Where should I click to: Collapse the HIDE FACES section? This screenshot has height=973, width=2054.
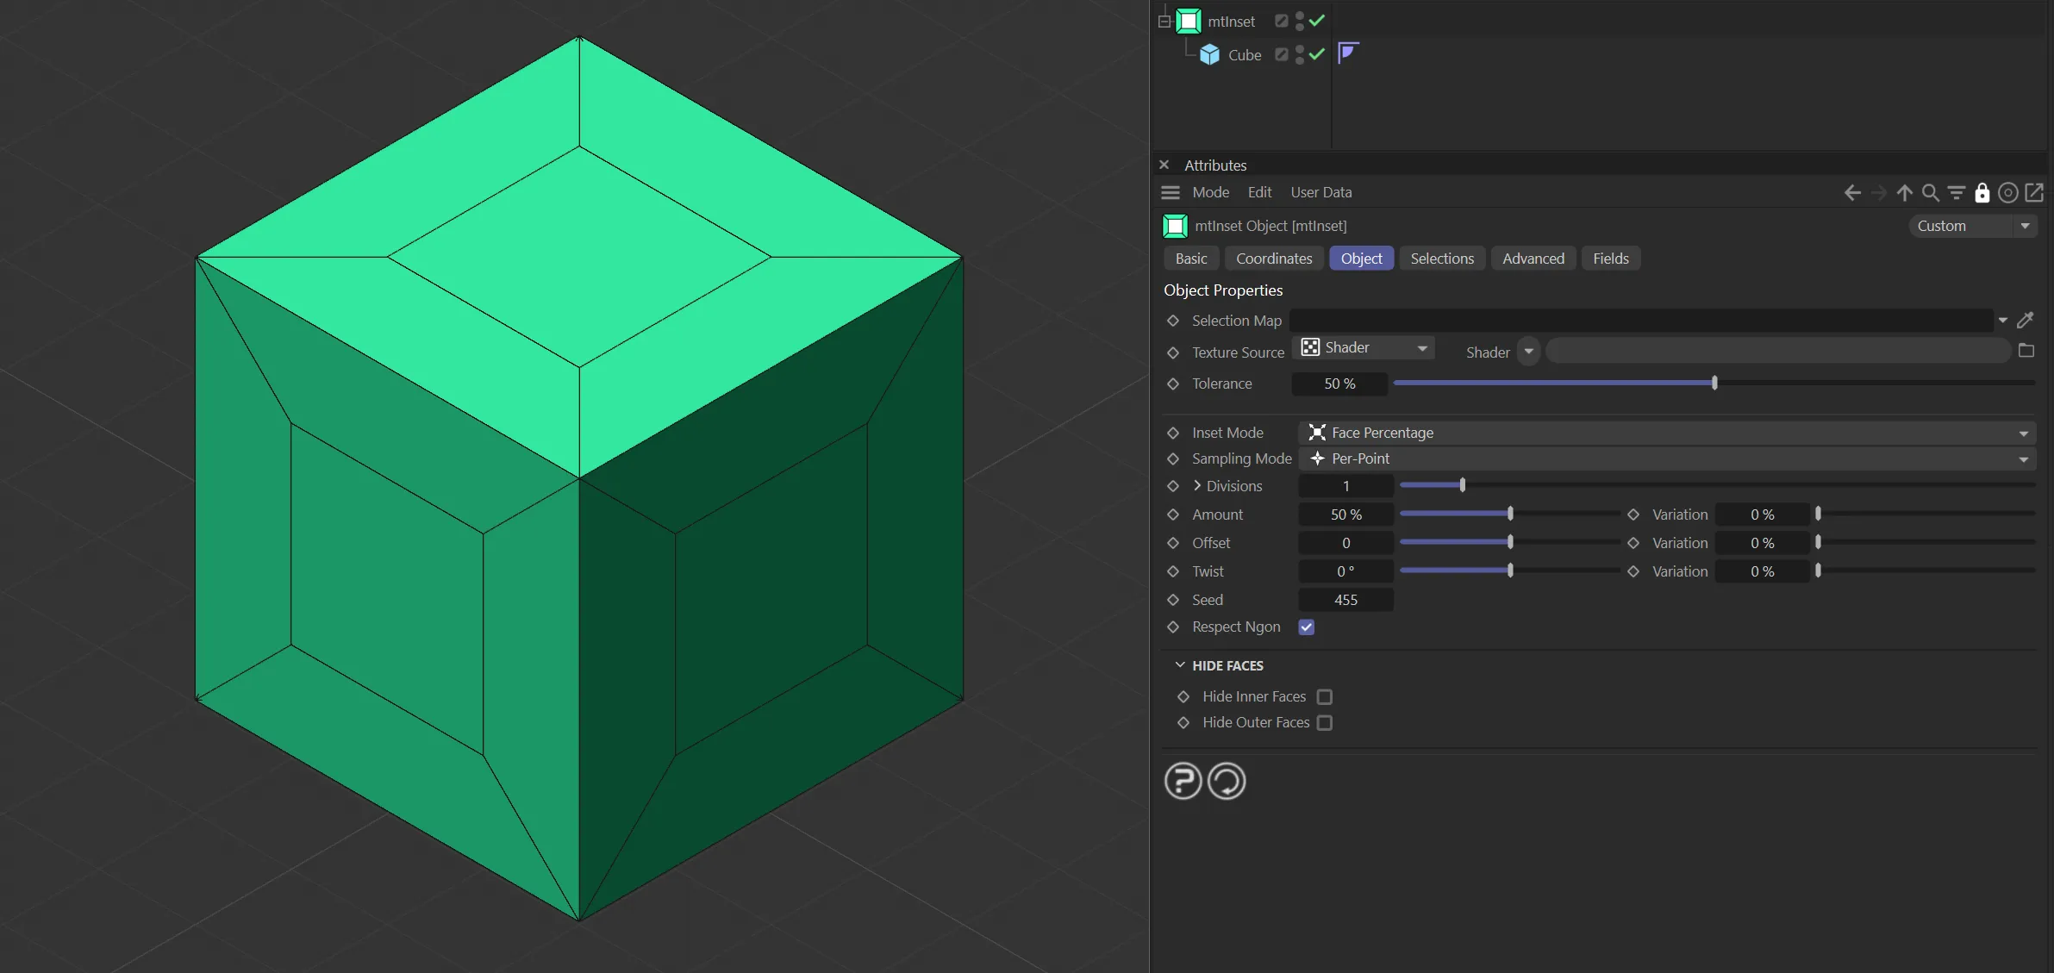[x=1180, y=665]
